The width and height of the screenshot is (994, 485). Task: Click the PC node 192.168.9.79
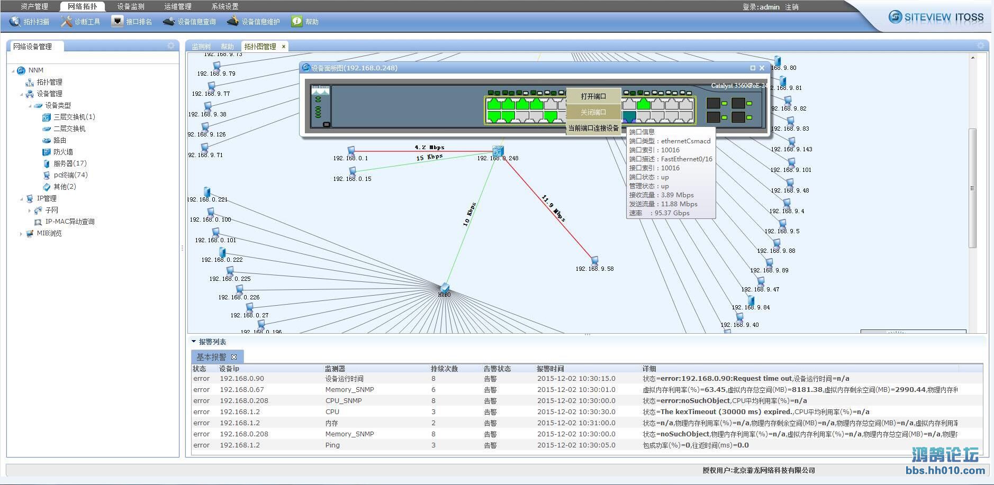pos(216,66)
